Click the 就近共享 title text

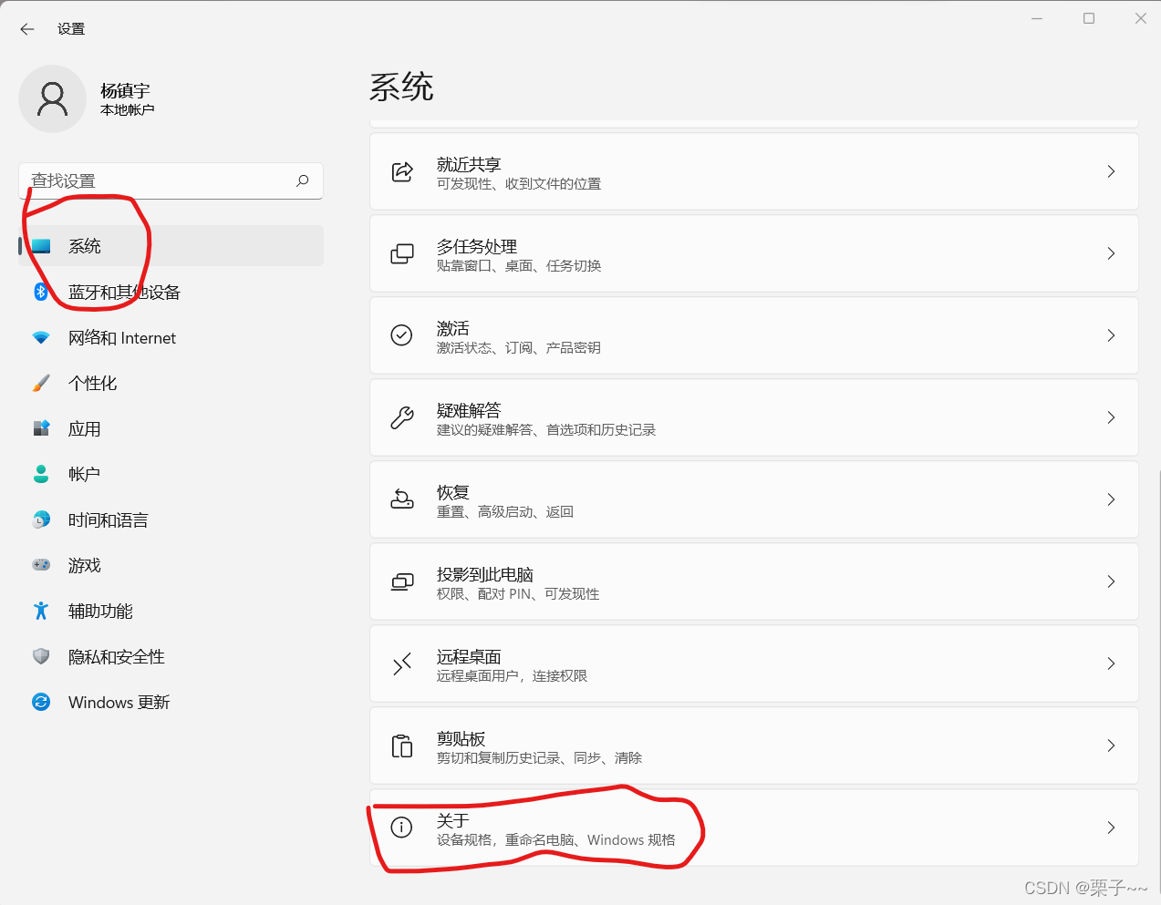coord(469,164)
